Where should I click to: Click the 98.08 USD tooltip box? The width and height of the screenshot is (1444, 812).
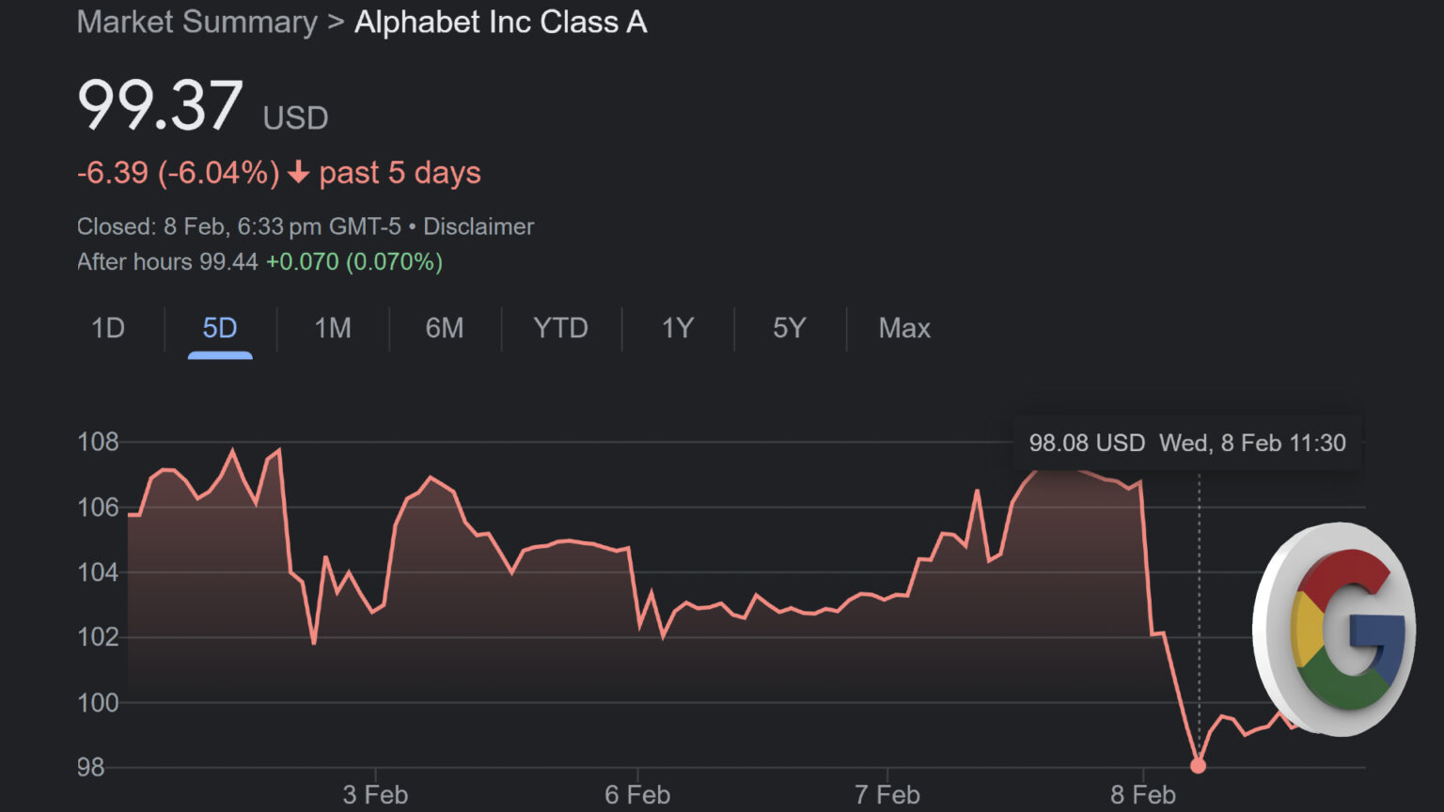pos(1187,443)
